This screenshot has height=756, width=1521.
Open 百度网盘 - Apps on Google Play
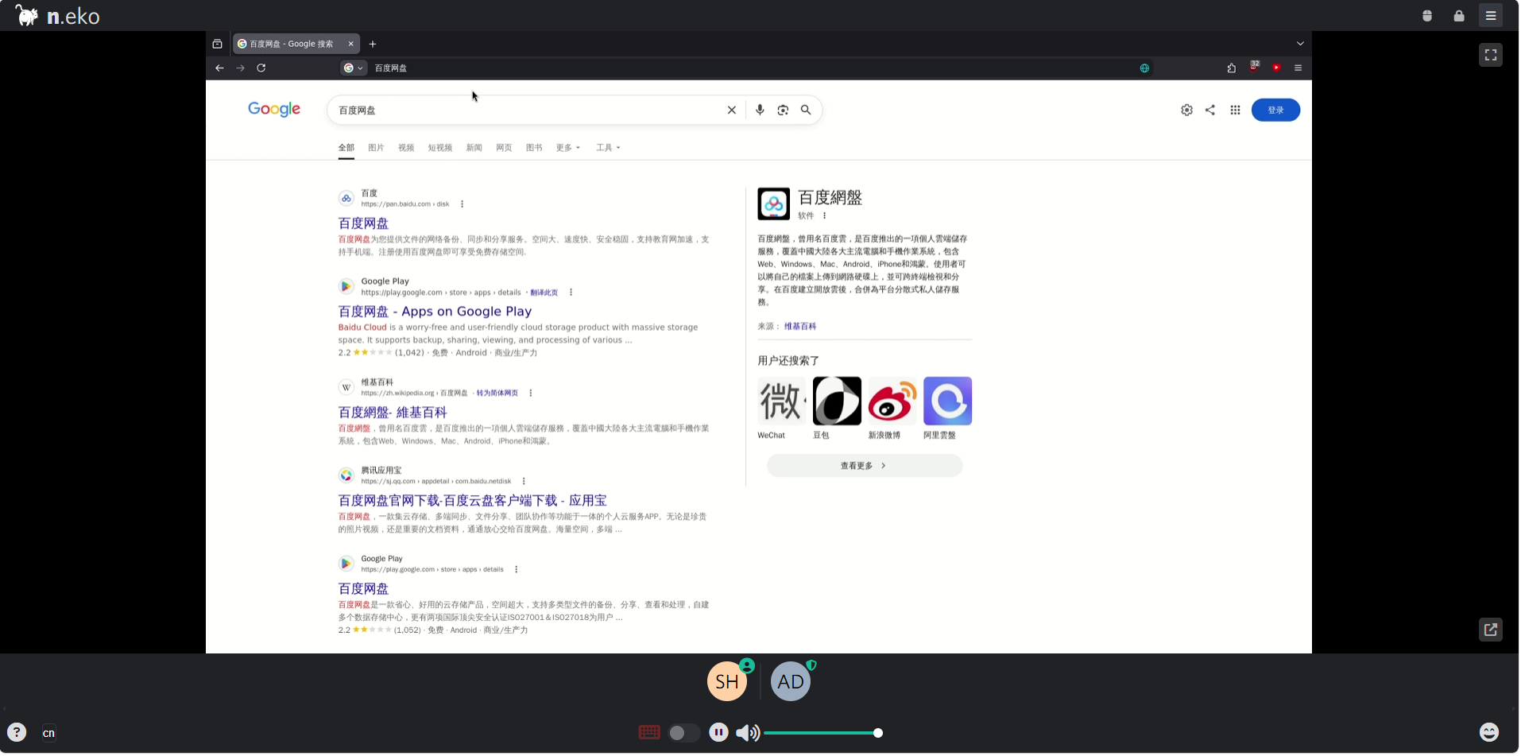(x=435, y=312)
